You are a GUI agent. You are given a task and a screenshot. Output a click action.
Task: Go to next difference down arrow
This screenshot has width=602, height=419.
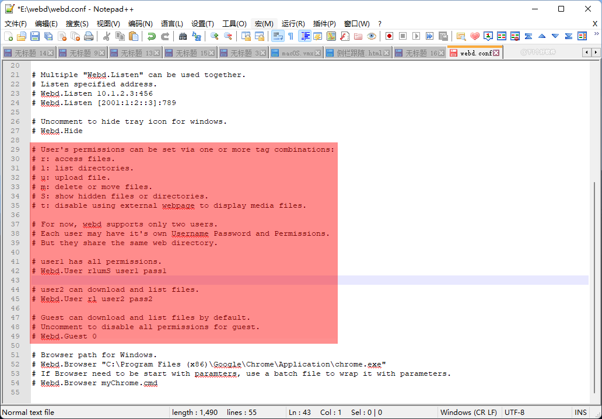(x=555, y=37)
